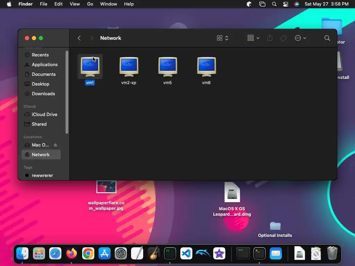Select Network in the sidebar
Screen dimensions: 355x266
click(41, 155)
